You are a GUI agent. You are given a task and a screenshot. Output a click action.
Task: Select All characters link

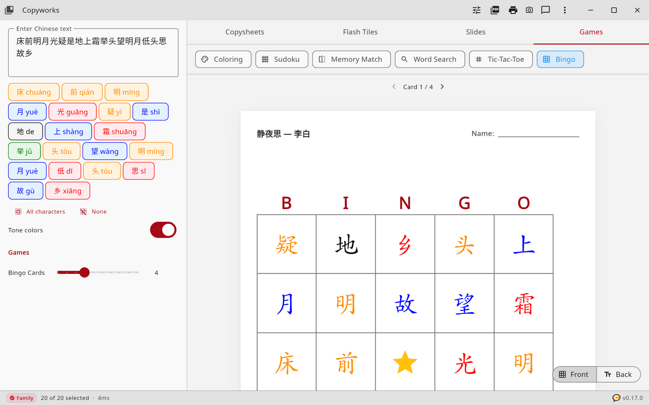(40, 212)
